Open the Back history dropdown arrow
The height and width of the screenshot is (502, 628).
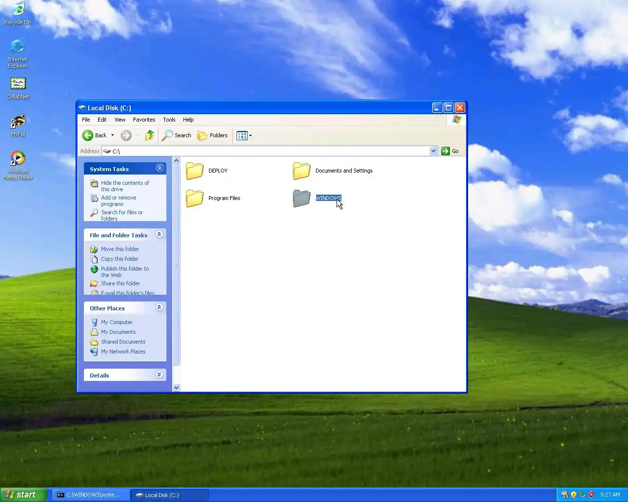pos(112,135)
